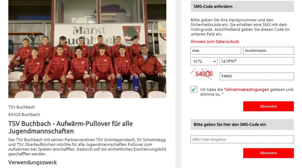Click the Buchbach coat of arms crest in photo

pos(131,35)
